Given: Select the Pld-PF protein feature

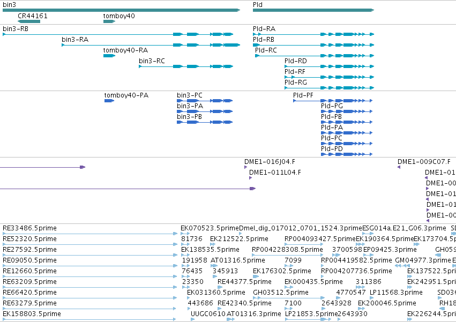Looking at the screenshot, I should pyautogui.click(x=333, y=101).
